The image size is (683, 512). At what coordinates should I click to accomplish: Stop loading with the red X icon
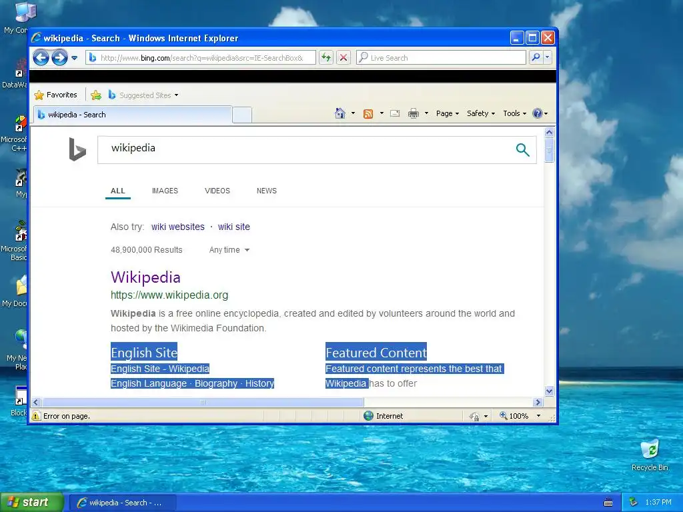344,57
